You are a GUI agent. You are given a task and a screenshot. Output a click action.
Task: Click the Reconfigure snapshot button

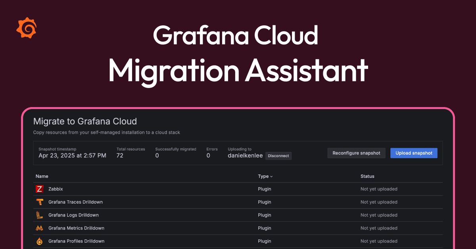pyautogui.click(x=356, y=153)
